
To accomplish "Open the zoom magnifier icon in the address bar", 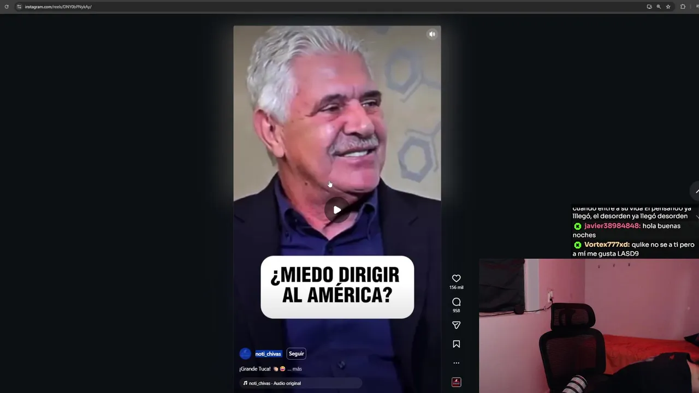I will [659, 7].
